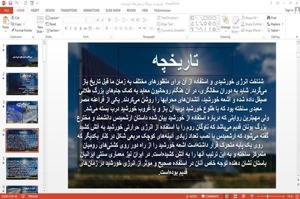Expand shapes gallery More arrow

click(218, 29)
